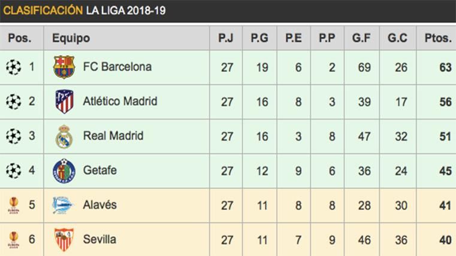Click the Clasificación La Liga 2018-19 title
Viewport: 456px width, 256px height.
click(85, 11)
